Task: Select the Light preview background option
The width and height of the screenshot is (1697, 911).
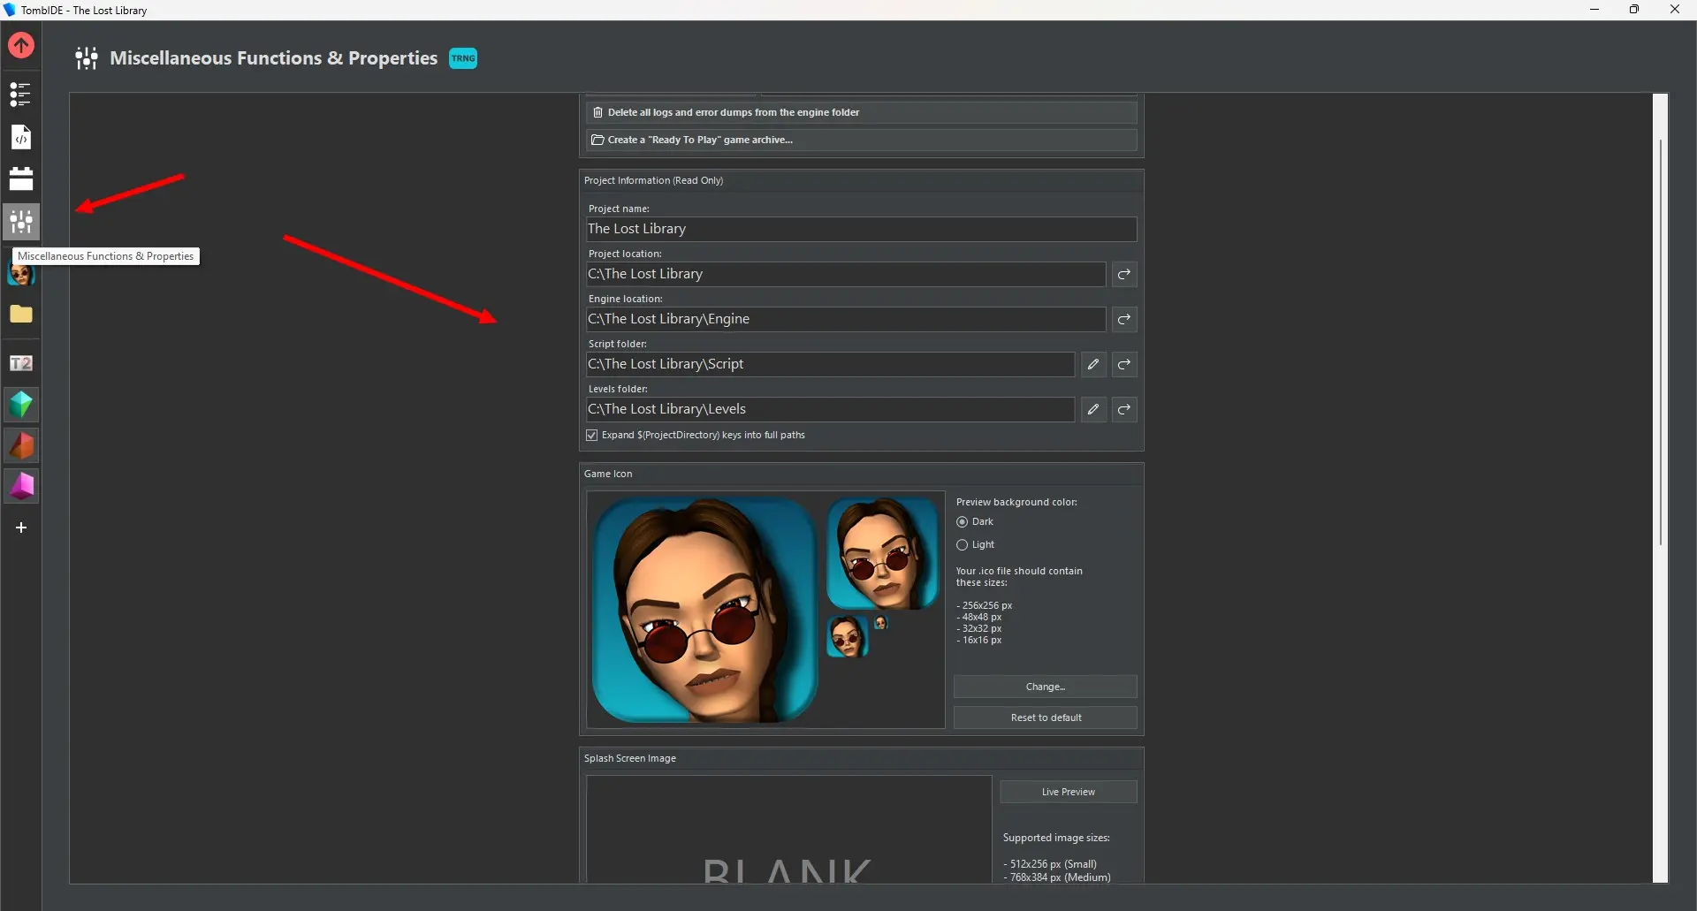Action: pyautogui.click(x=963, y=545)
